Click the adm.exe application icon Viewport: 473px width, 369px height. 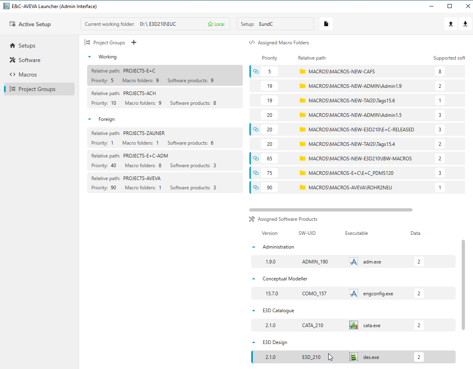pos(354,261)
